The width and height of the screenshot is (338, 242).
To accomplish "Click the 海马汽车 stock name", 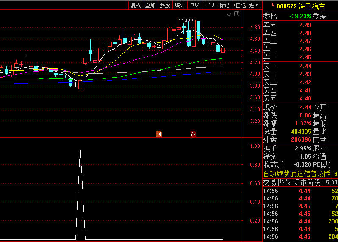I will click(x=312, y=6).
